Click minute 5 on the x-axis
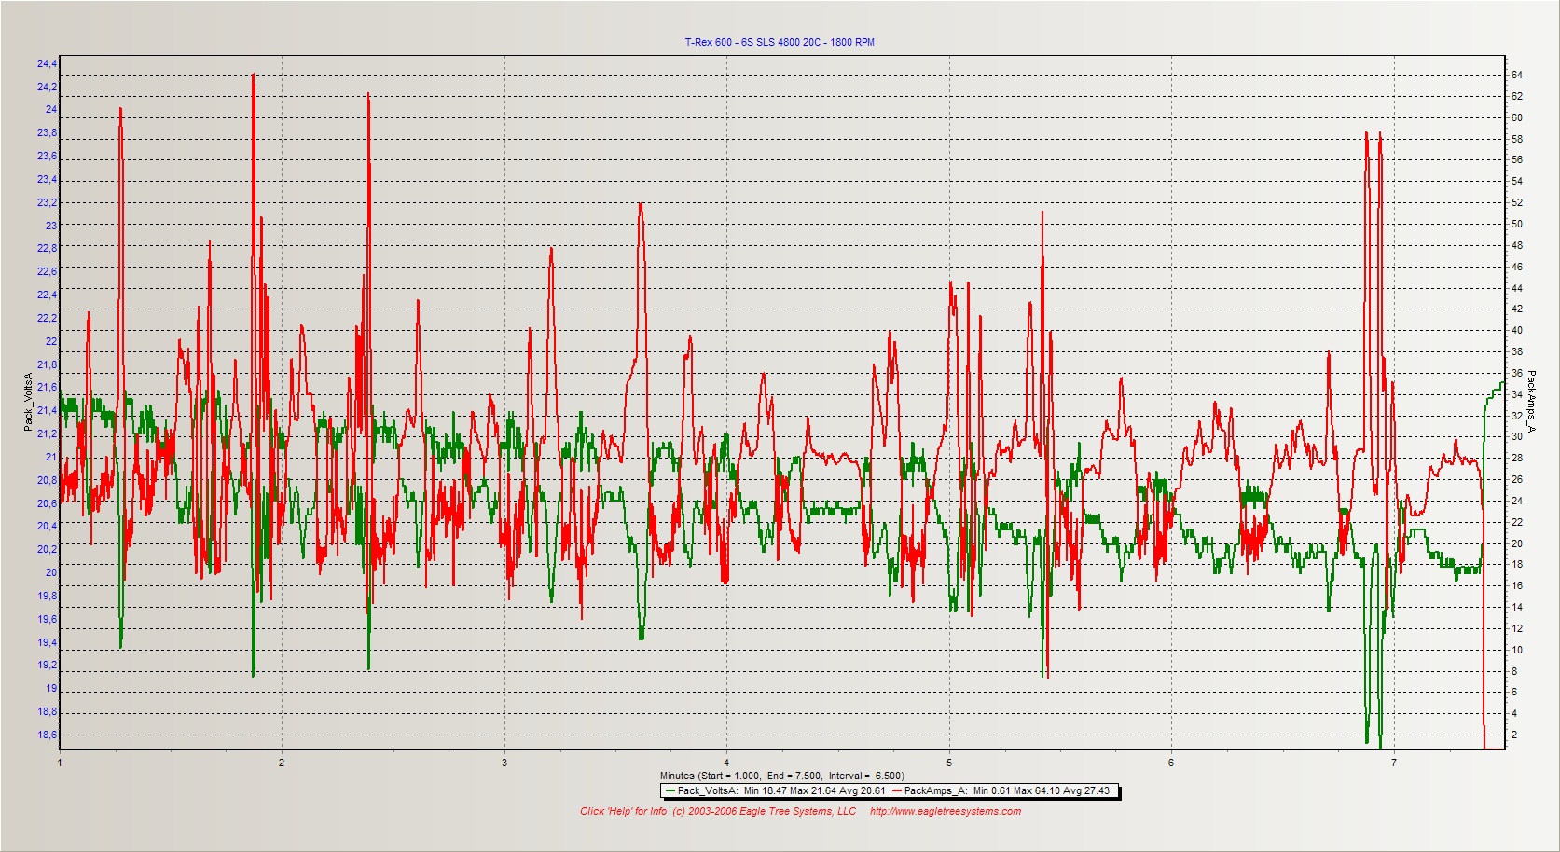Image resolution: width=1560 pixels, height=852 pixels. [949, 763]
